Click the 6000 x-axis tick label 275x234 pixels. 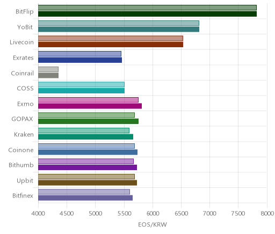[153, 214]
